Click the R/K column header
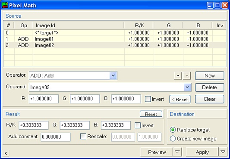This screenshot has height=159, width=230. 139,25
